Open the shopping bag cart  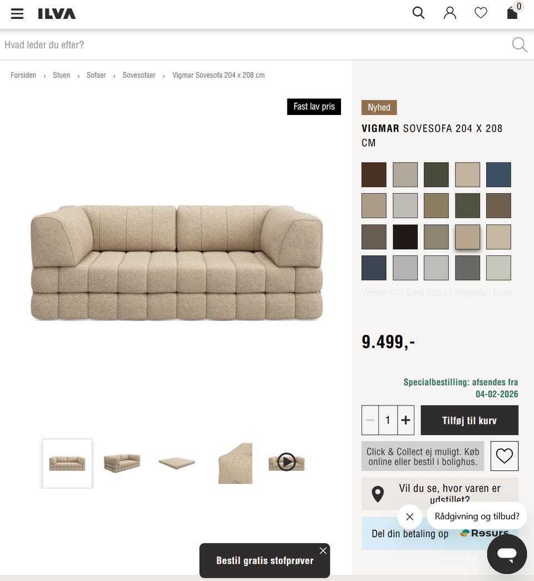point(513,12)
